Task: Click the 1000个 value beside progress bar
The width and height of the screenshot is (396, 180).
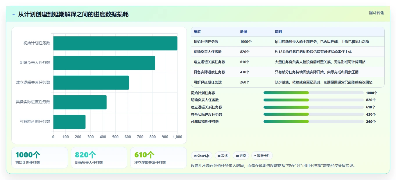Action: pos(372,93)
